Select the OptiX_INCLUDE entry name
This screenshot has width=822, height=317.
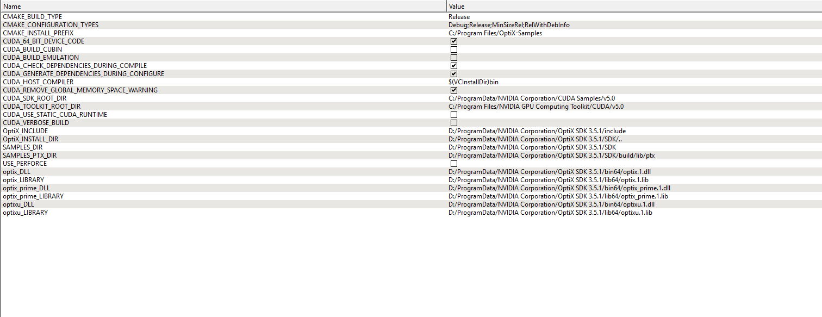[x=25, y=131]
